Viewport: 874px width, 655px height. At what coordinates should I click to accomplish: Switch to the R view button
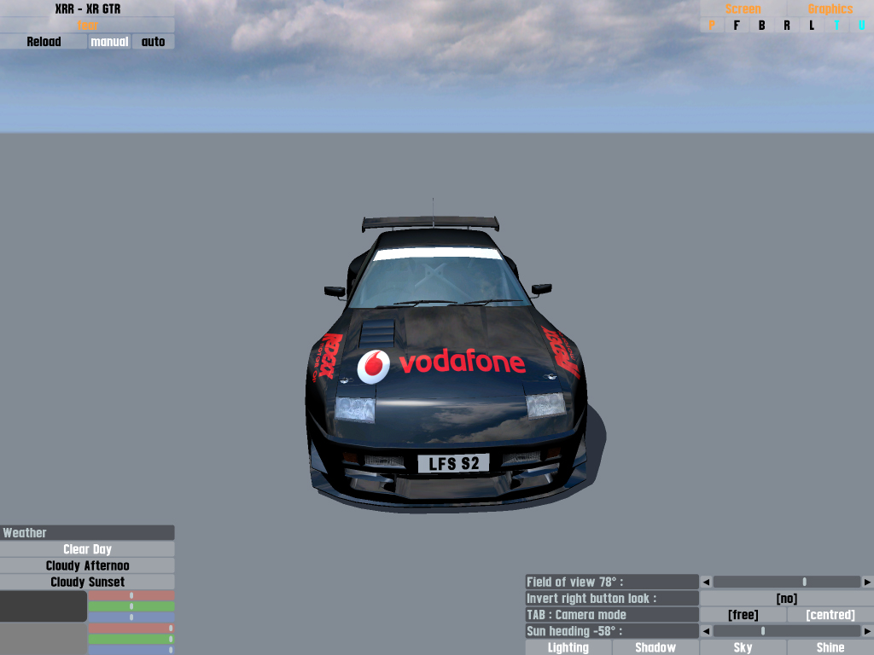click(786, 25)
